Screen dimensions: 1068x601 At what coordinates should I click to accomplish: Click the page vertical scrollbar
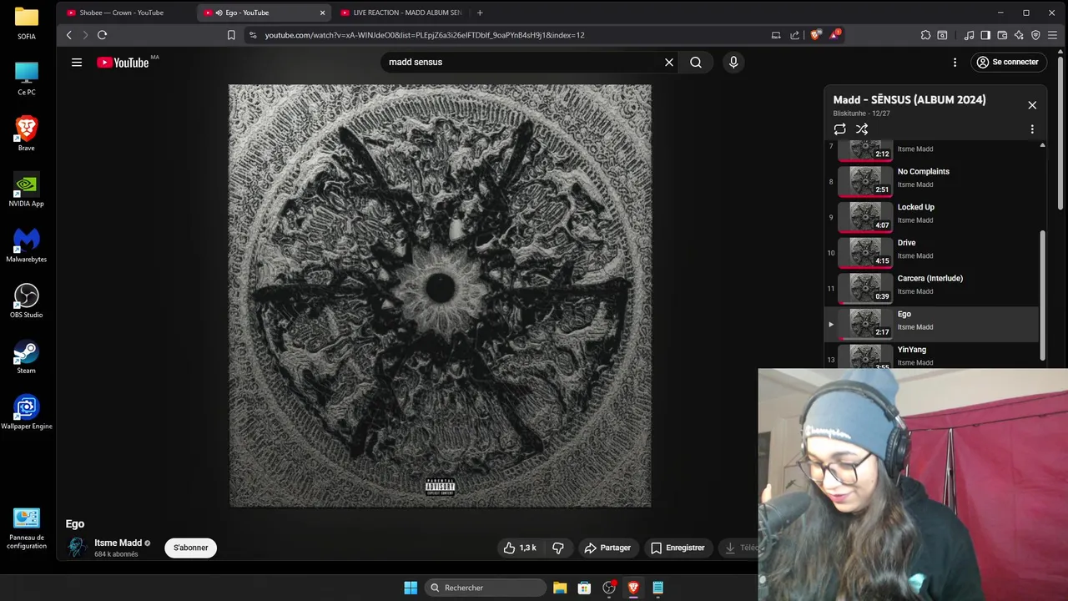[1060, 134]
